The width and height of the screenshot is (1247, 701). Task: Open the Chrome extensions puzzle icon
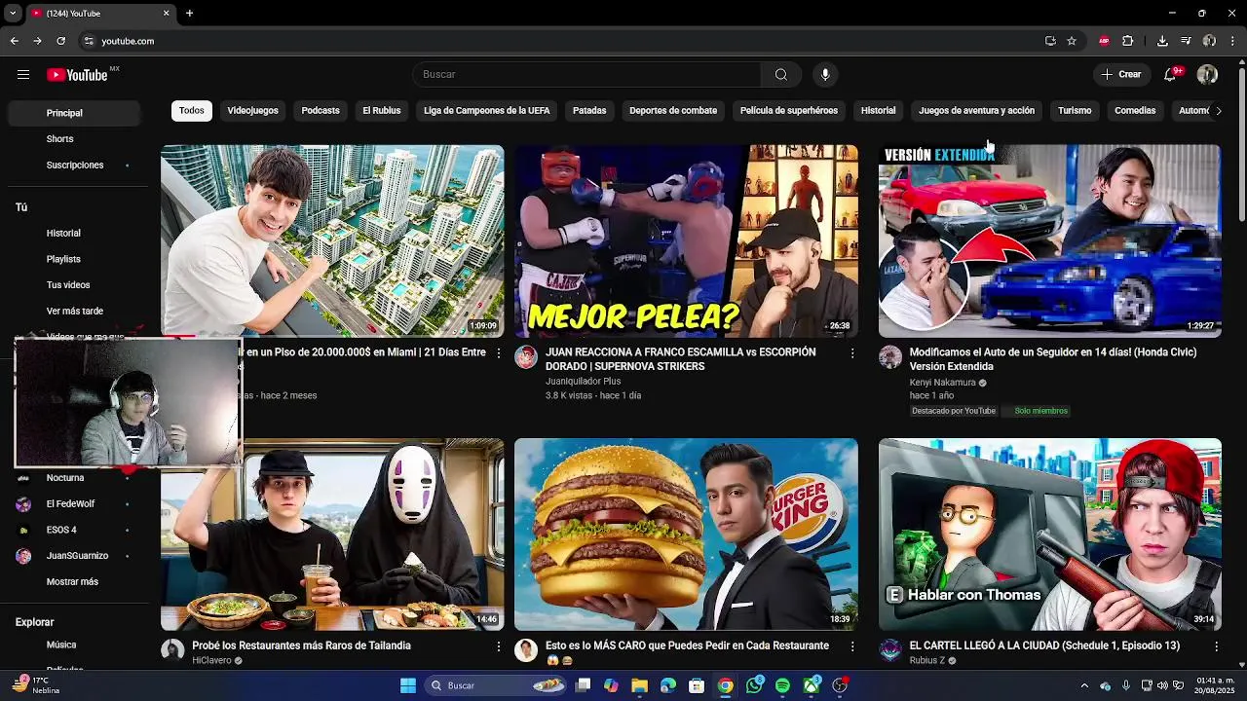point(1128,41)
